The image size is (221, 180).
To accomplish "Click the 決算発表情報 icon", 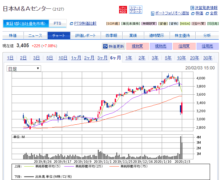I will click(192, 8).
